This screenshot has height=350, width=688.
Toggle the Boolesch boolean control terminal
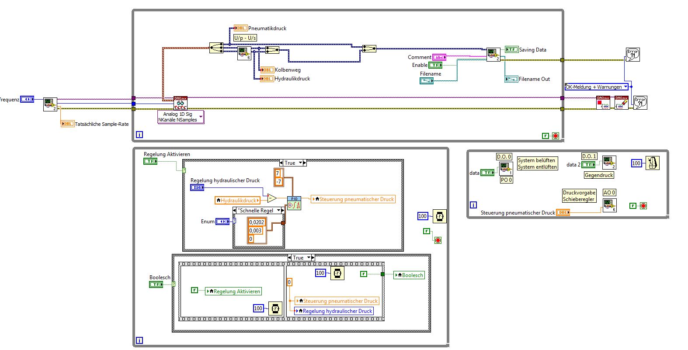(156, 284)
